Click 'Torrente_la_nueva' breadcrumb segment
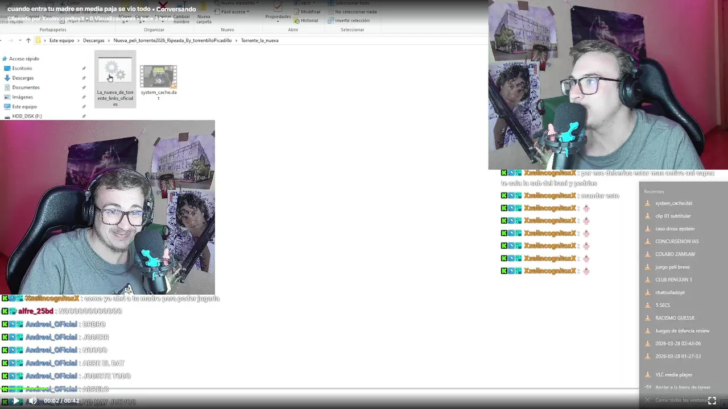Screen dimensions: 728x409 pos(259,40)
